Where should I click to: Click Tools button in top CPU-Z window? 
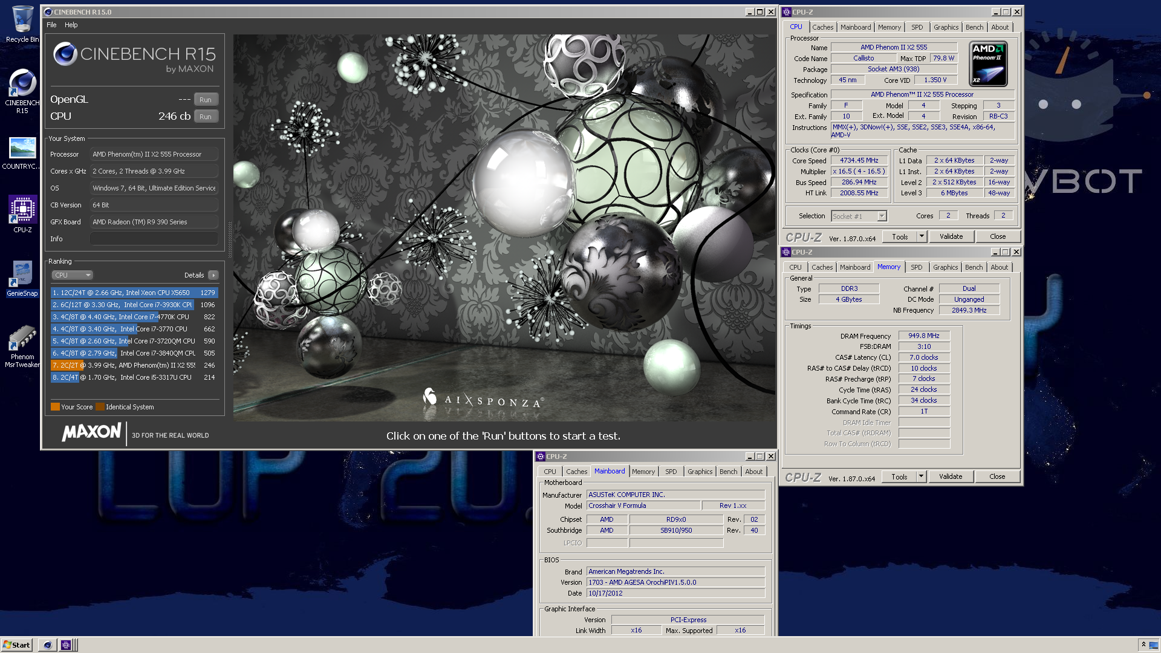click(900, 236)
